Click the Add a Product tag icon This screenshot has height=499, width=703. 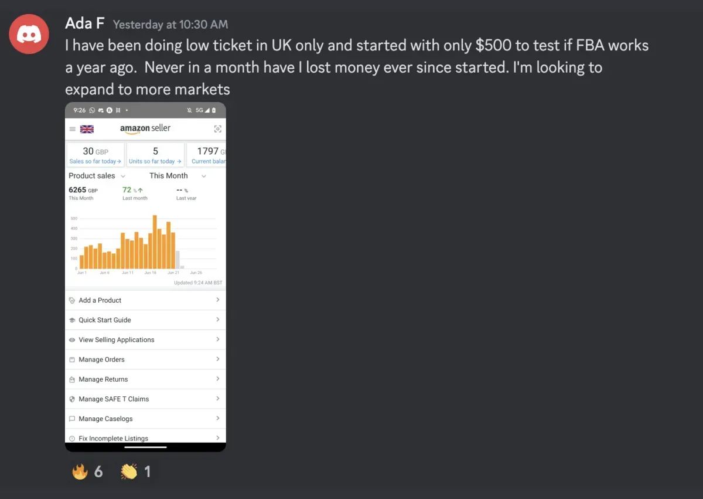click(72, 300)
